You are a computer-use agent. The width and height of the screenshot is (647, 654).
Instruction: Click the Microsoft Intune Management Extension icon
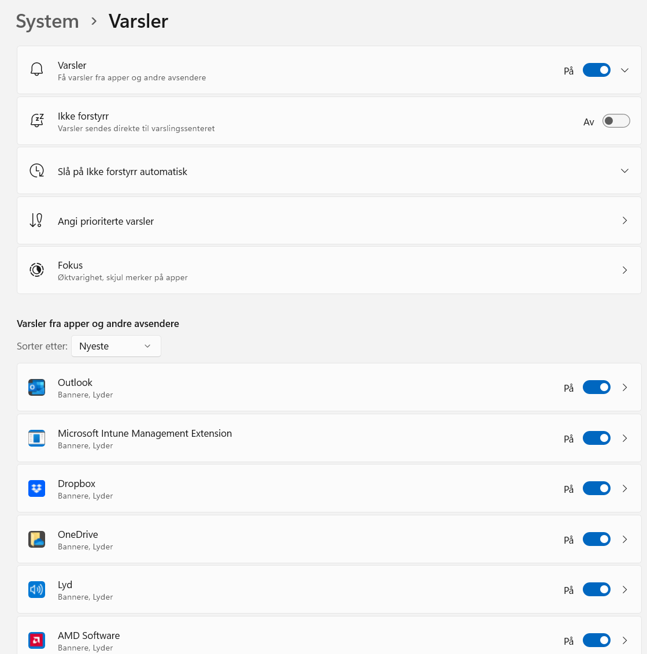[36, 439]
